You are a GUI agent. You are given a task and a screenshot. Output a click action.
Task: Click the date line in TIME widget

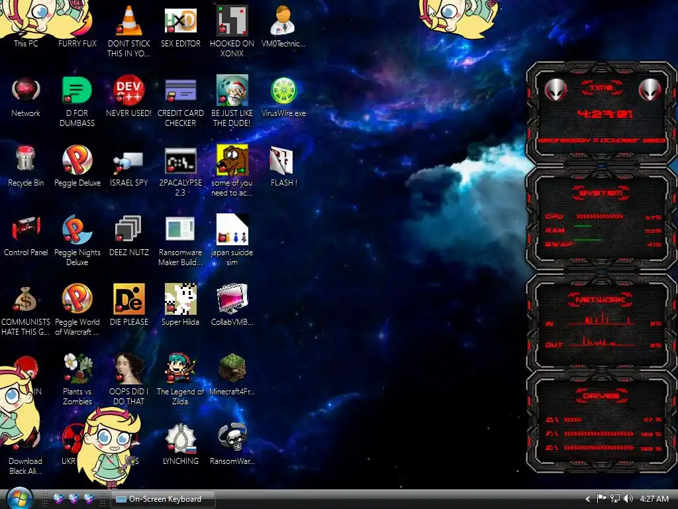point(601,141)
